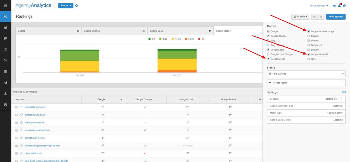The height and width of the screenshot is (162, 350).
Task: Star the wholesale jewelry toronto keyword
Action: click(x=22, y=130)
